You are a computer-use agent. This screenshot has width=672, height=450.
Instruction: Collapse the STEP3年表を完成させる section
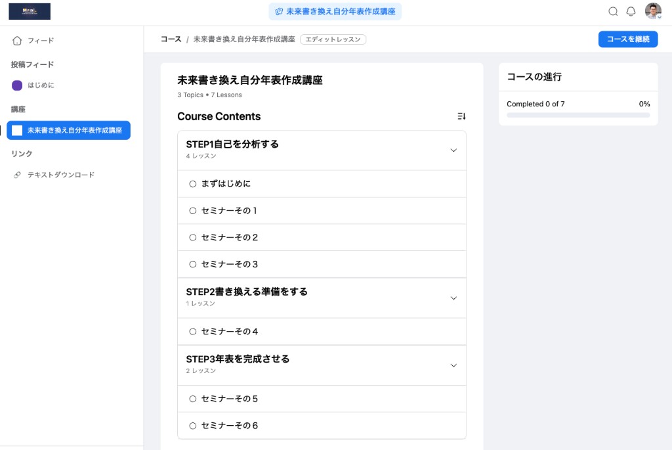pos(453,365)
